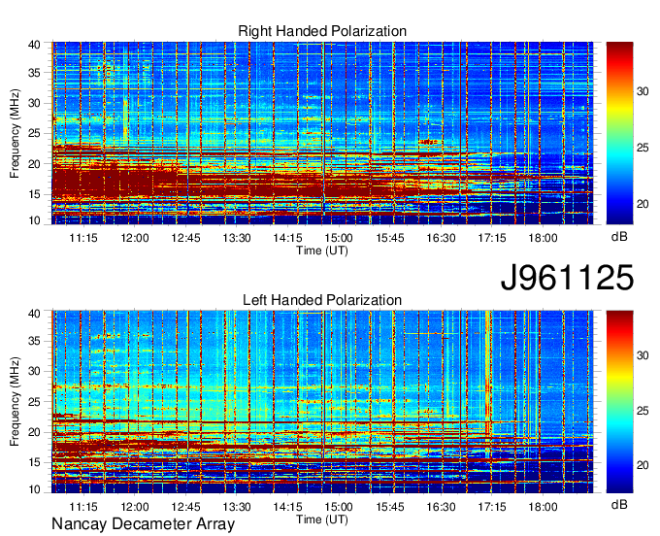Click the 25 MHz tick of Right Handed plot
This screenshot has height=536, width=660.
click(35, 133)
